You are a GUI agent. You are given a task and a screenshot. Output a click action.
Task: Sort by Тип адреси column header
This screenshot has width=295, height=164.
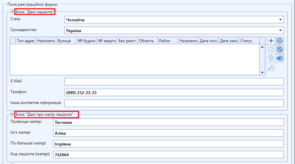pyautogui.click(x=25, y=41)
